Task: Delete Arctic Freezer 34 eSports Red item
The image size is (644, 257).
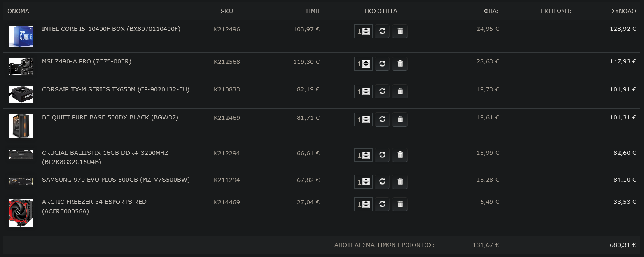Action: pyautogui.click(x=400, y=204)
